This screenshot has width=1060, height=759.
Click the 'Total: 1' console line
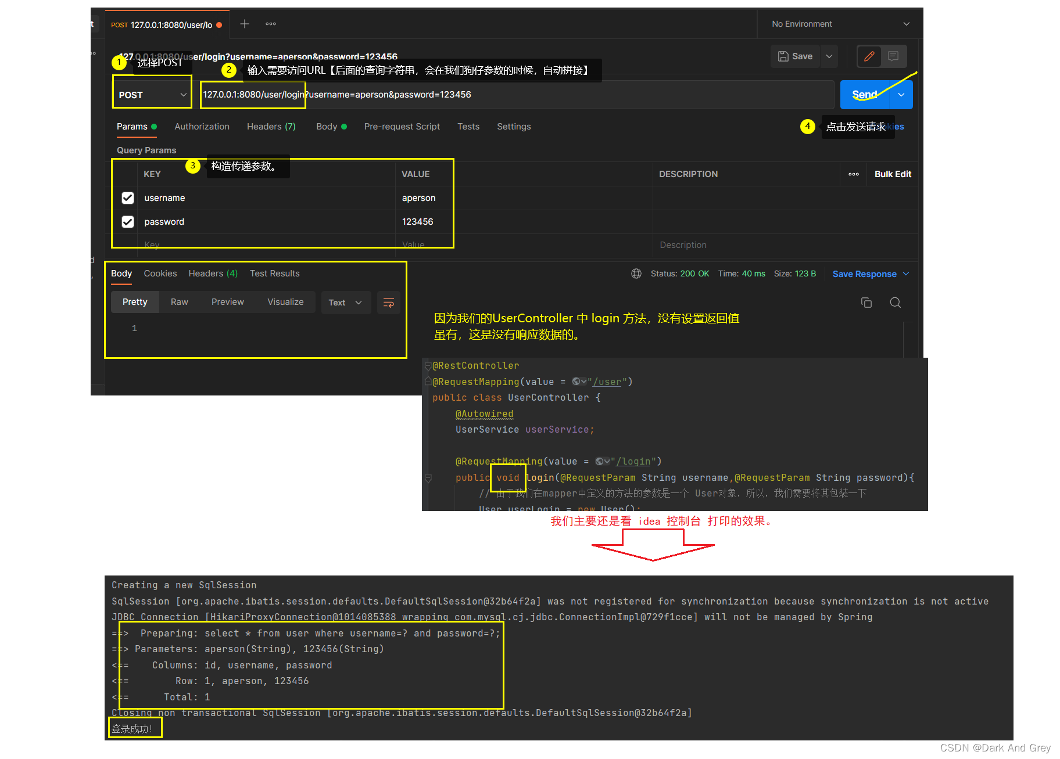click(160, 697)
